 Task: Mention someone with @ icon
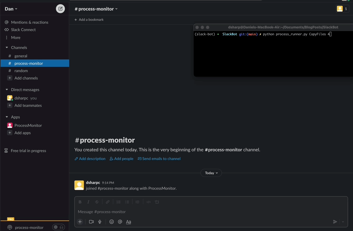click(x=120, y=222)
